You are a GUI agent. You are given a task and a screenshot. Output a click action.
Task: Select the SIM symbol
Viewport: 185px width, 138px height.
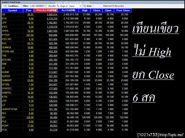coord(4,64)
